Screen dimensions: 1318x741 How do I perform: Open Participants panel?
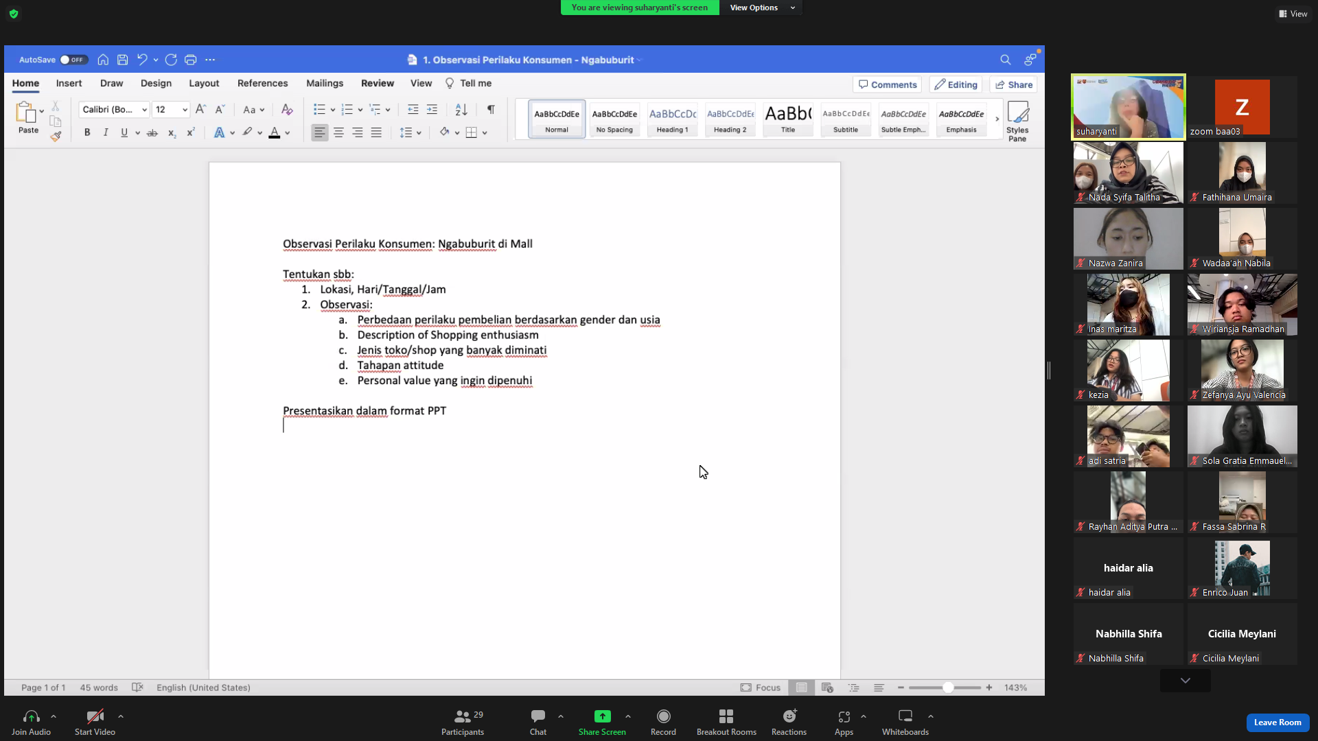[463, 722]
